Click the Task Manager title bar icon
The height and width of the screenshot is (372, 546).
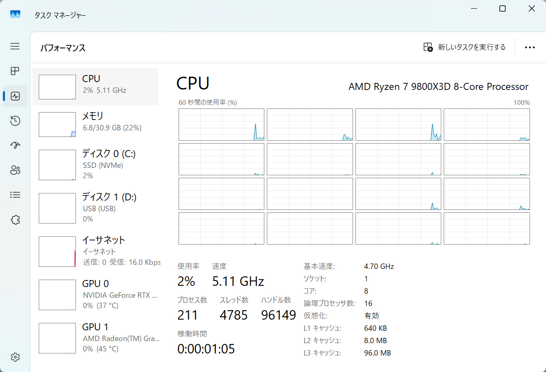[x=15, y=14]
